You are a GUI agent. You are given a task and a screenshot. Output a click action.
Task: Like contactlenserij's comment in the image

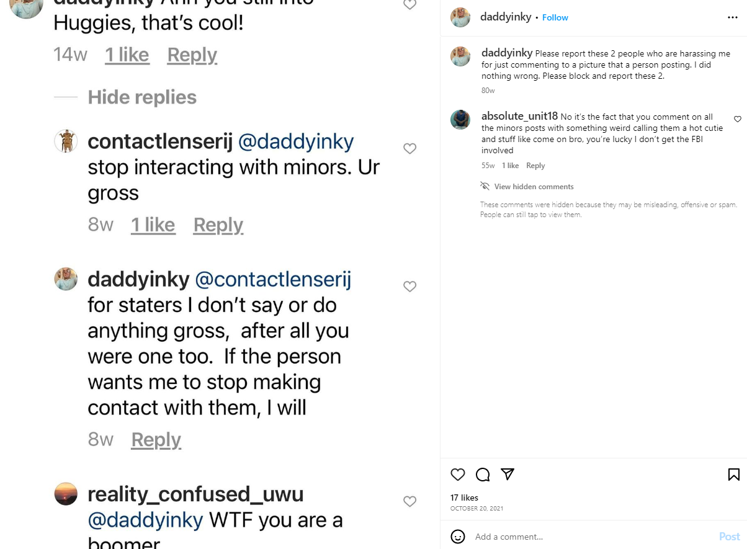pos(409,149)
